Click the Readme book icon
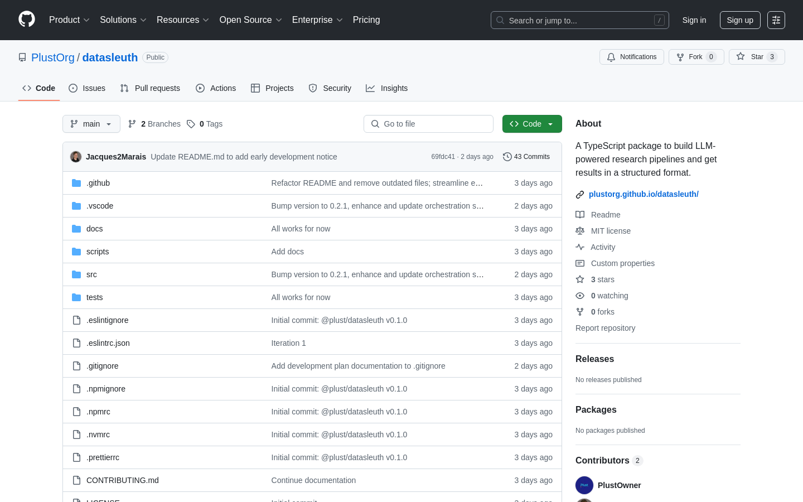This screenshot has height=502, width=803. coord(580,215)
